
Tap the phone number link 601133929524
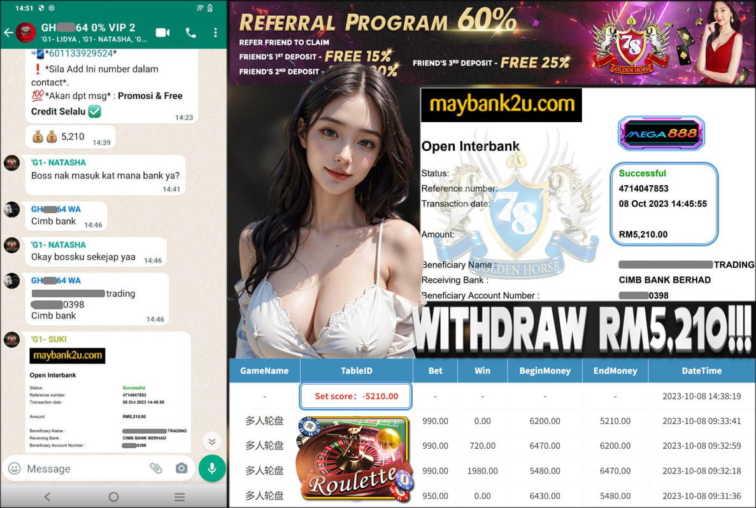(x=80, y=53)
